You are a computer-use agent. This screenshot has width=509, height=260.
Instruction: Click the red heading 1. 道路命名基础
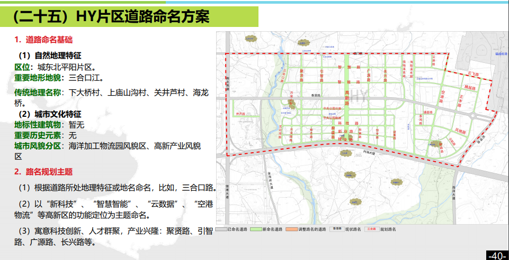(43, 40)
